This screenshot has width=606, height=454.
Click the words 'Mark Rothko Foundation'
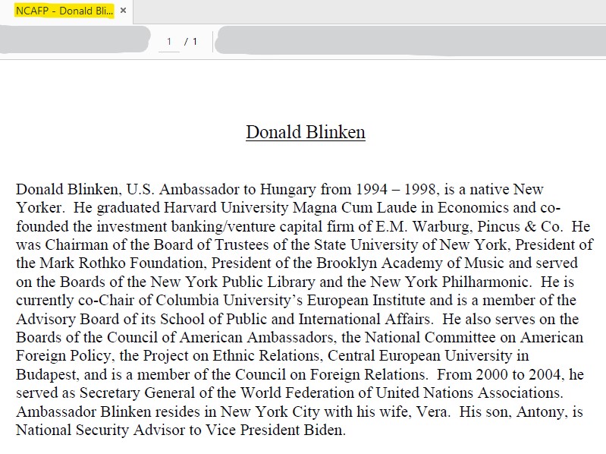click(122, 263)
